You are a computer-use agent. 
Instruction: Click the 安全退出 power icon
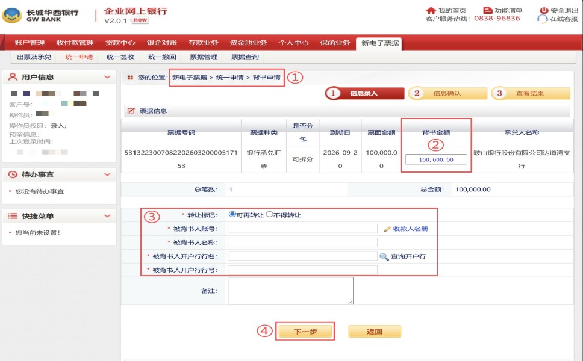point(544,10)
